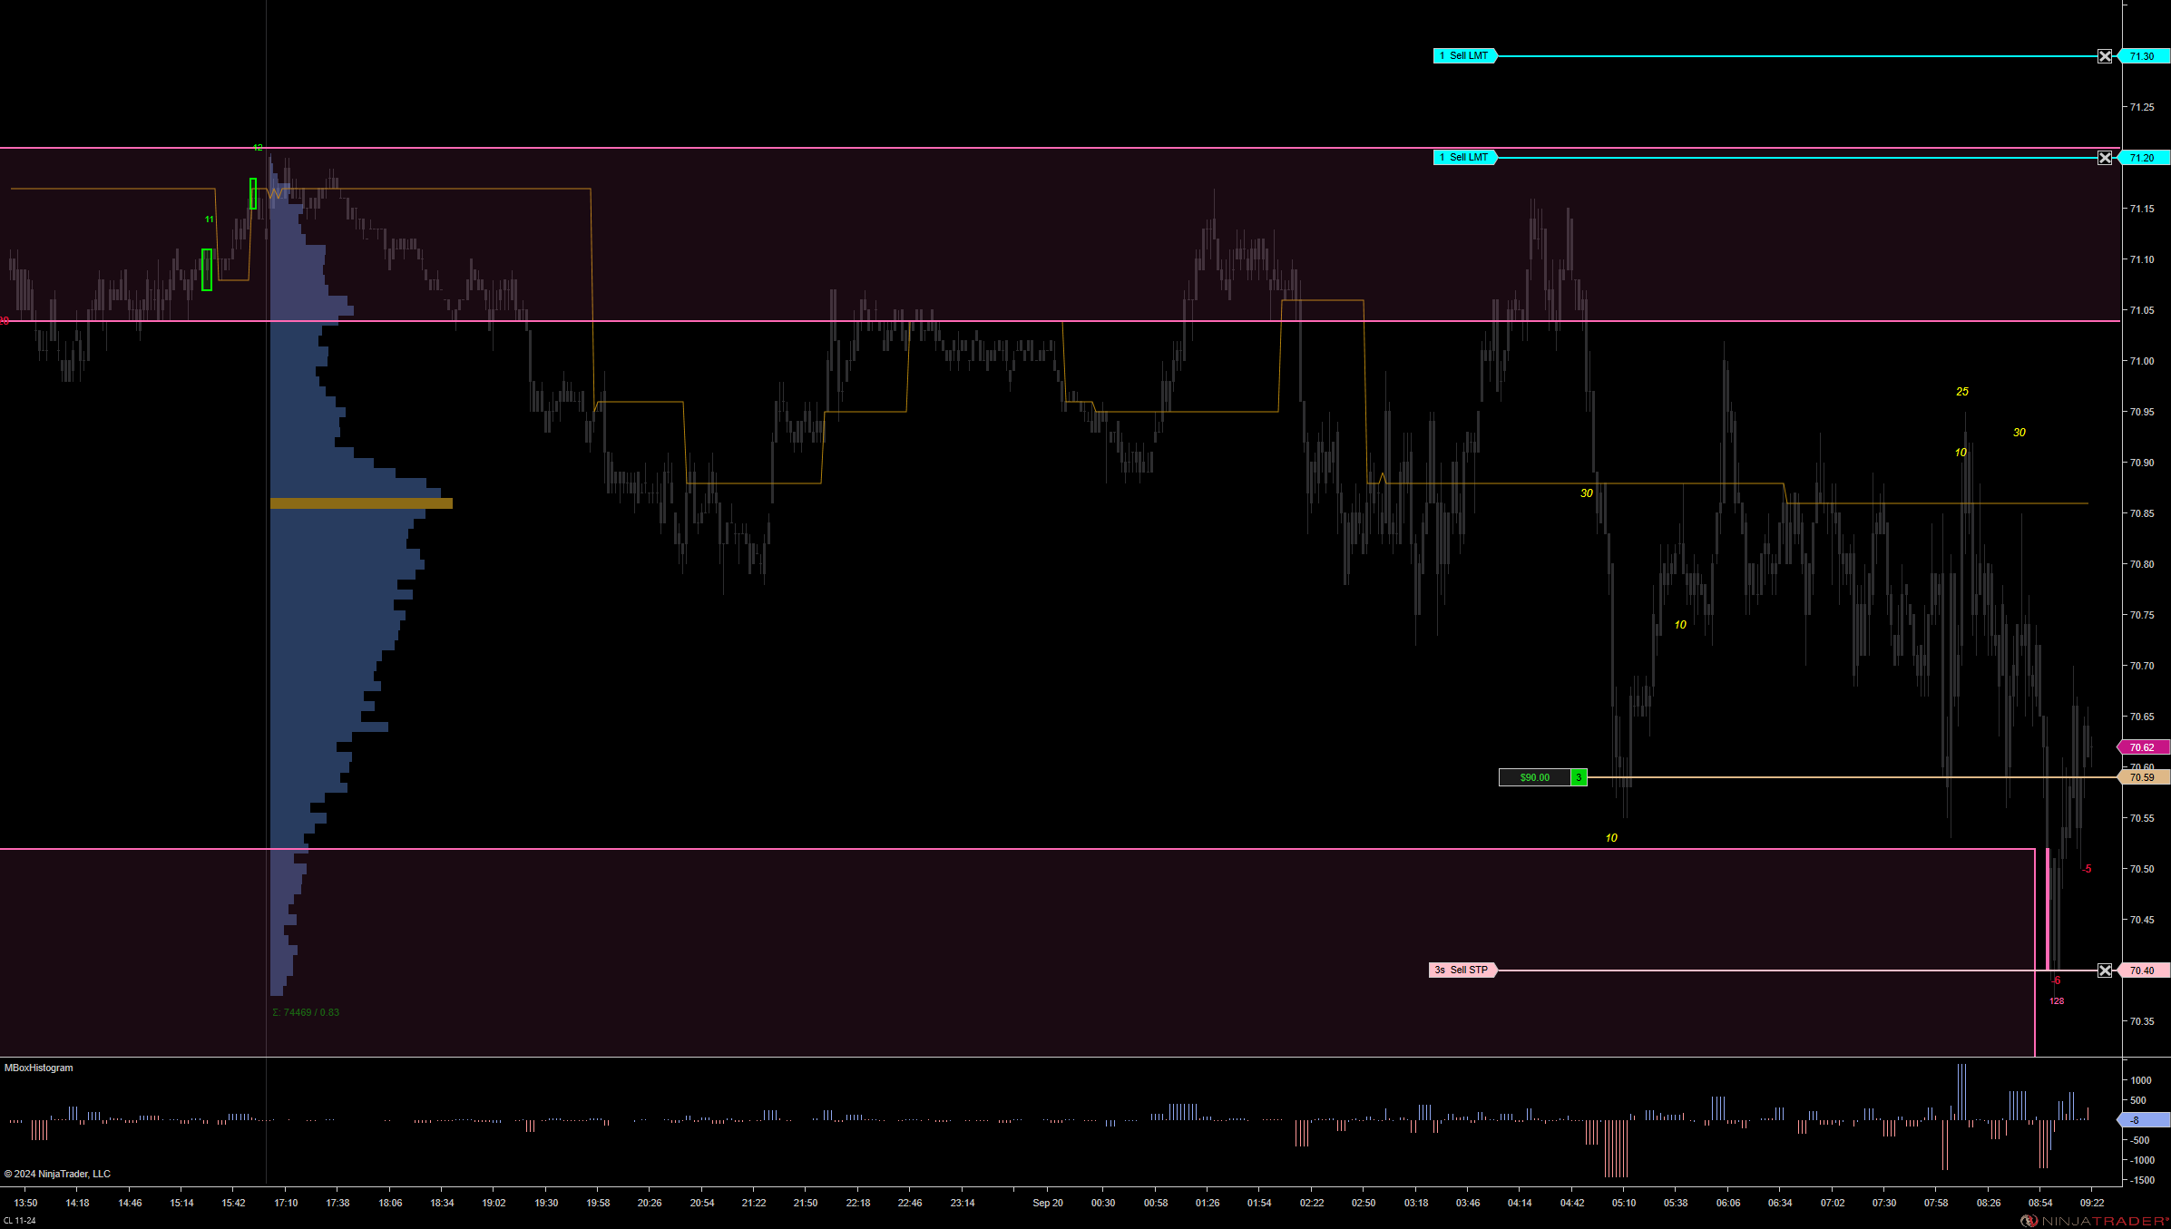Click the MBoxHistogram panel label

click(39, 1068)
